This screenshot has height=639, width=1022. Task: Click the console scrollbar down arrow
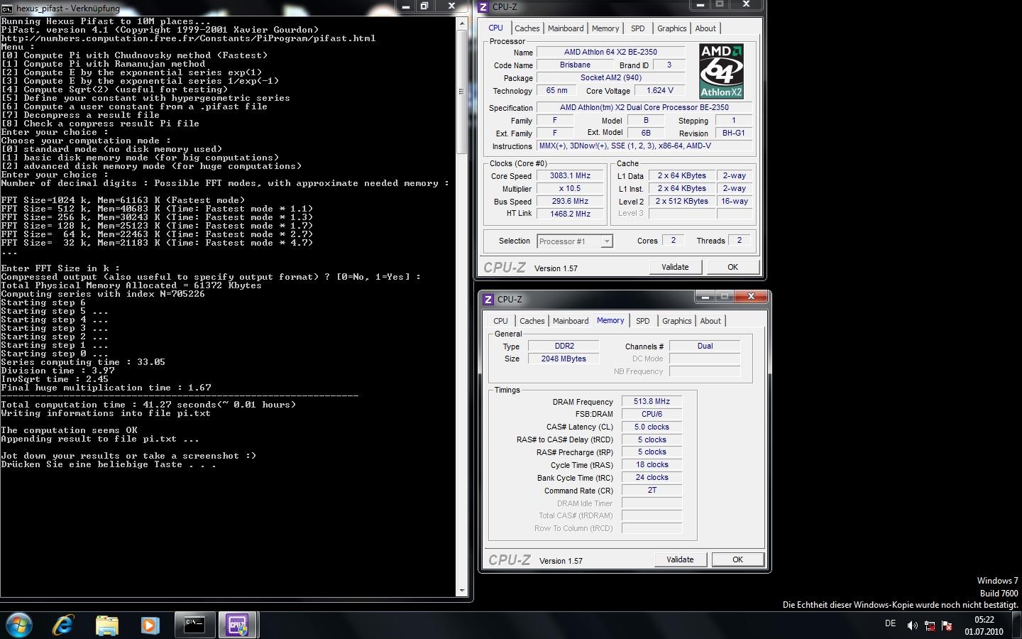(x=462, y=591)
